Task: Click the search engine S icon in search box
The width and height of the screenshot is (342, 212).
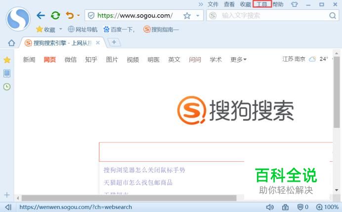Action: tap(213, 15)
